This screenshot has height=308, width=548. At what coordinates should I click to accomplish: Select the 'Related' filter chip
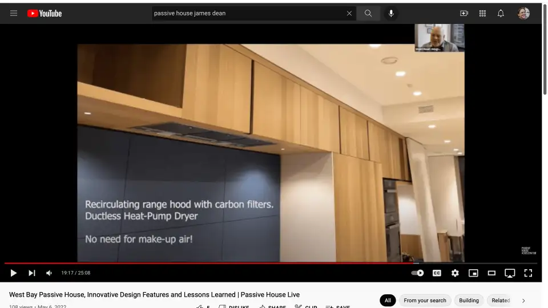click(501, 301)
